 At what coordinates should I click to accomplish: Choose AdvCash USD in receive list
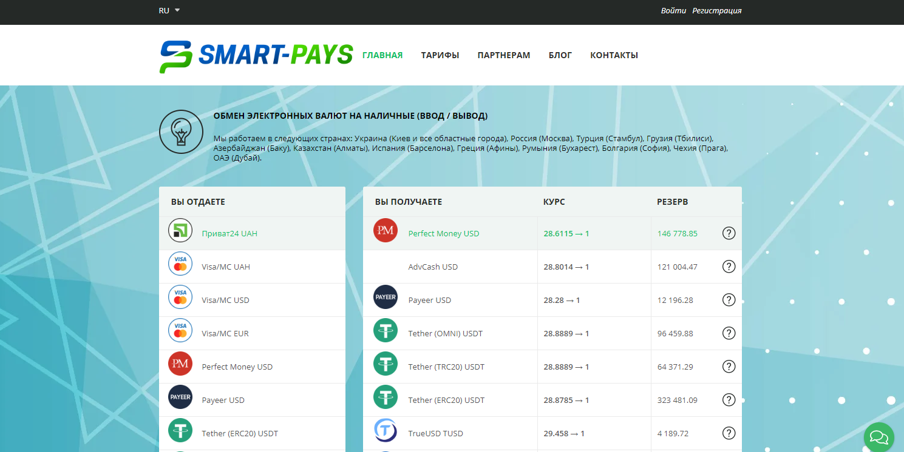tap(433, 267)
